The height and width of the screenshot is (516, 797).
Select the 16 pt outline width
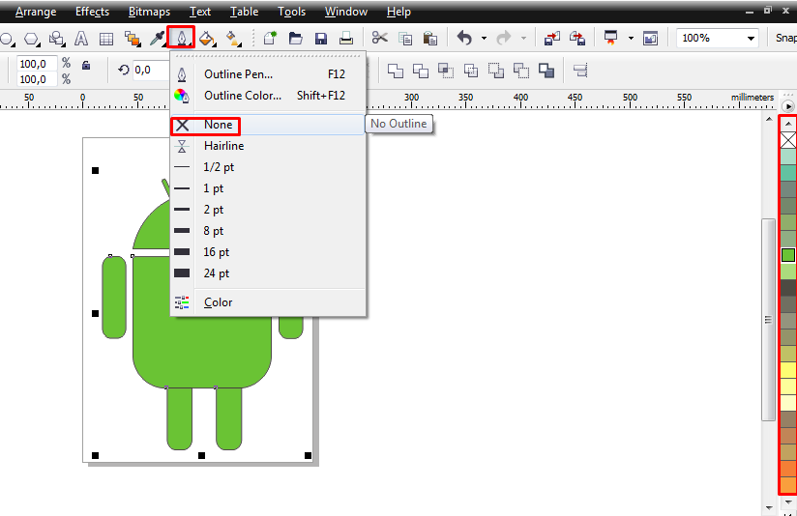pos(268,252)
